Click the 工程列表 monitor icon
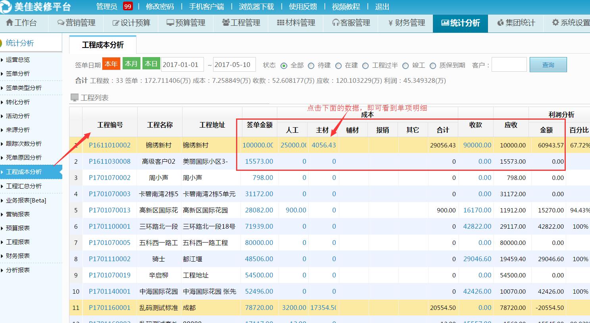This screenshot has height=323, width=590. (x=75, y=97)
